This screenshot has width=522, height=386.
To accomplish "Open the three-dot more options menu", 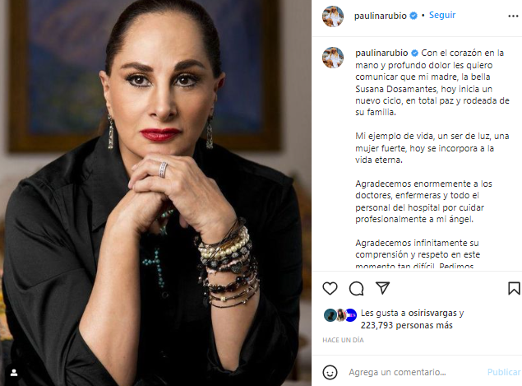I will pos(513,16).
